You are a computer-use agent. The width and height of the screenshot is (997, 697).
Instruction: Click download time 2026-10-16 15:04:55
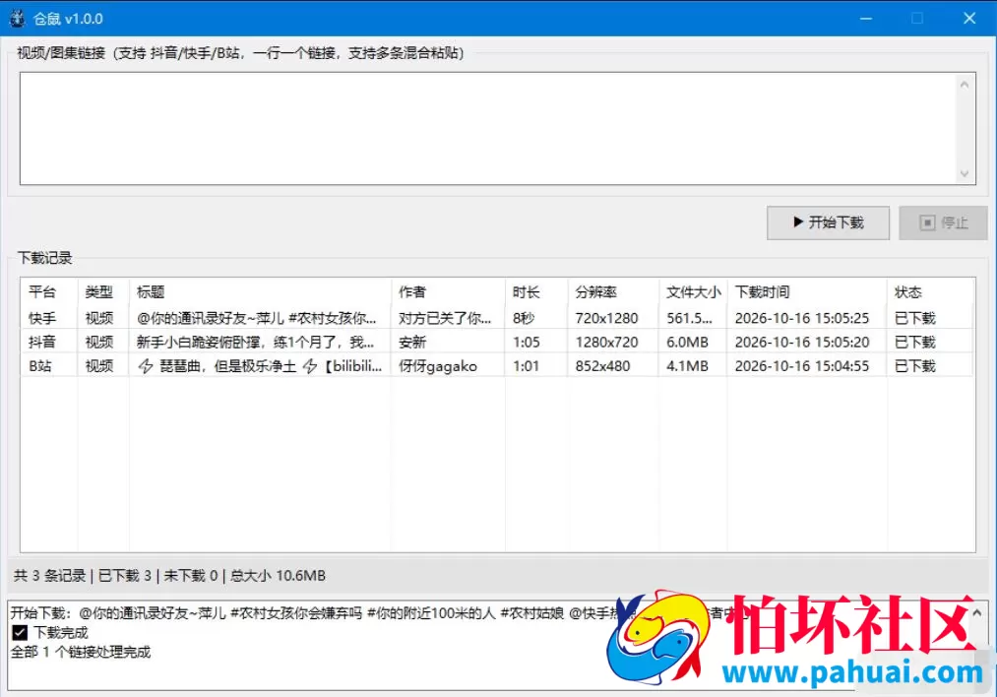(x=802, y=366)
